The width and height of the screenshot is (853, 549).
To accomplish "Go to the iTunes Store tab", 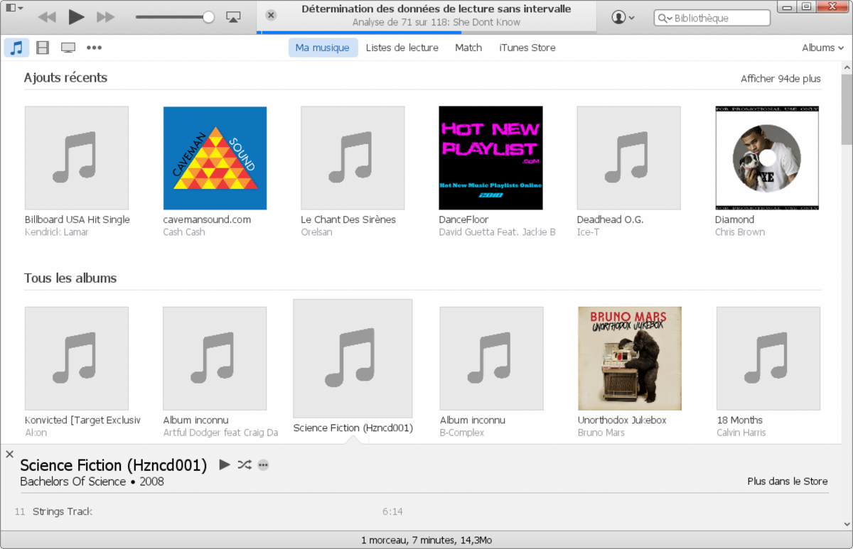I will (527, 48).
